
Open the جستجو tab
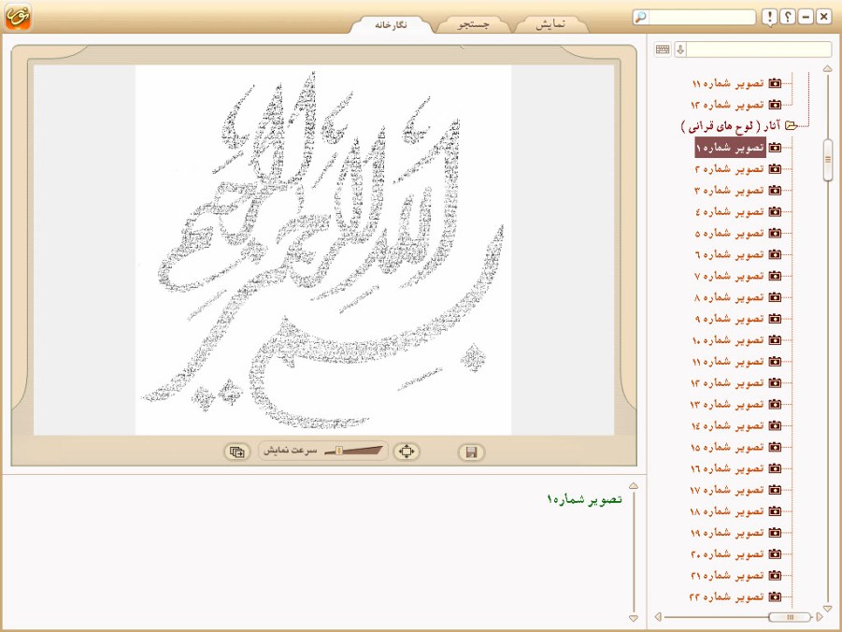pyautogui.click(x=473, y=24)
